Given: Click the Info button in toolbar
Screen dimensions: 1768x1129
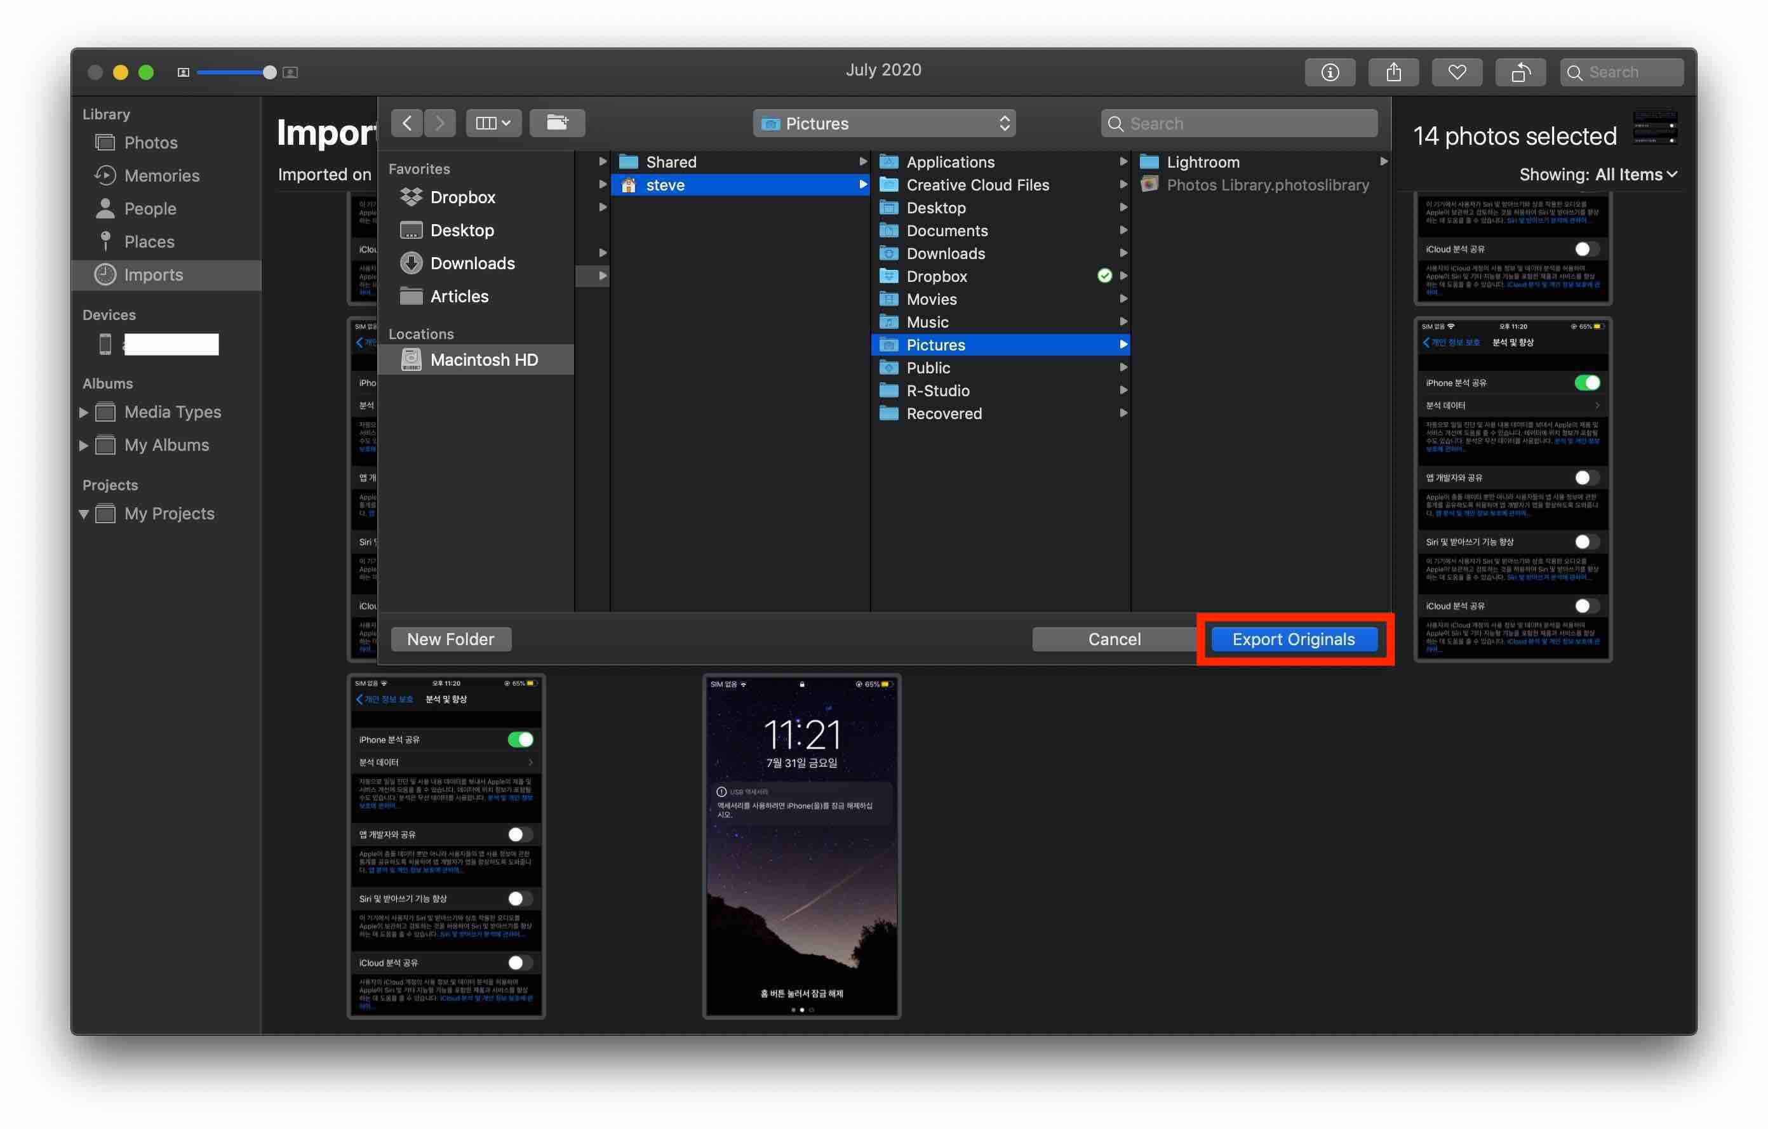Looking at the screenshot, I should tap(1330, 72).
